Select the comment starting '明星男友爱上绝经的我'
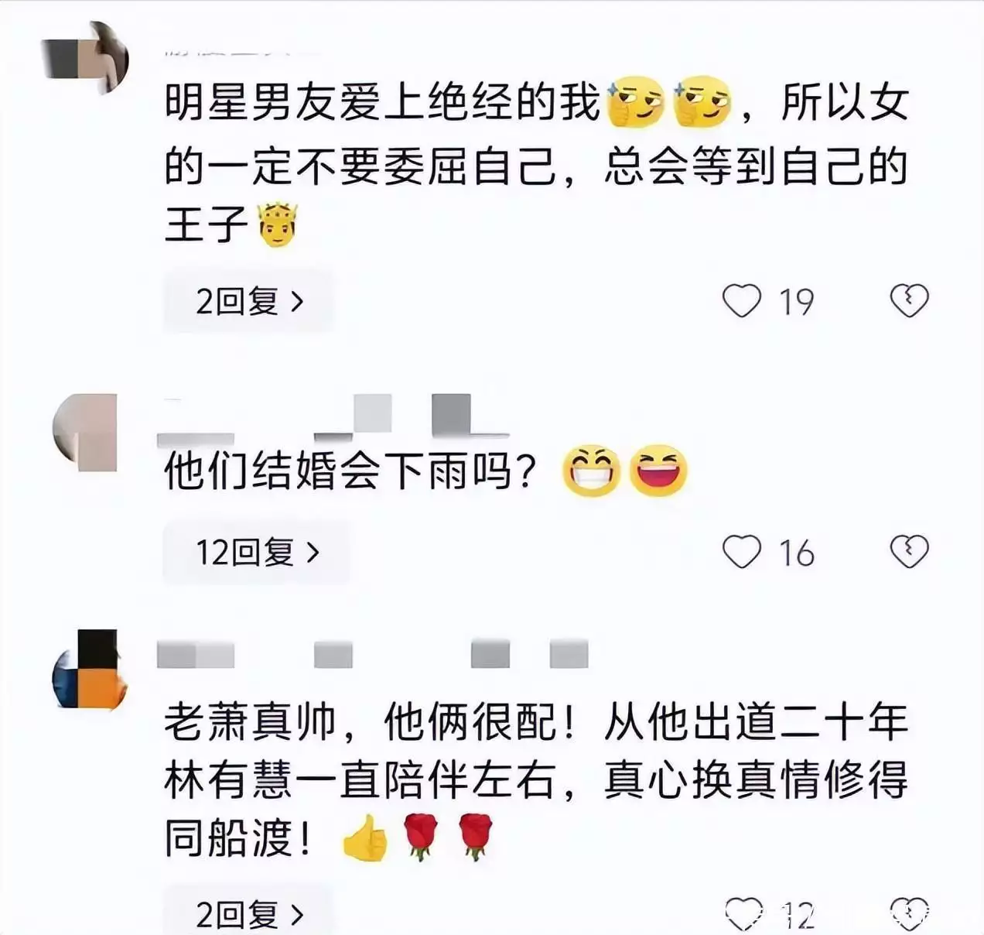Viewport: 984px width, 935px height. (536, 163)
